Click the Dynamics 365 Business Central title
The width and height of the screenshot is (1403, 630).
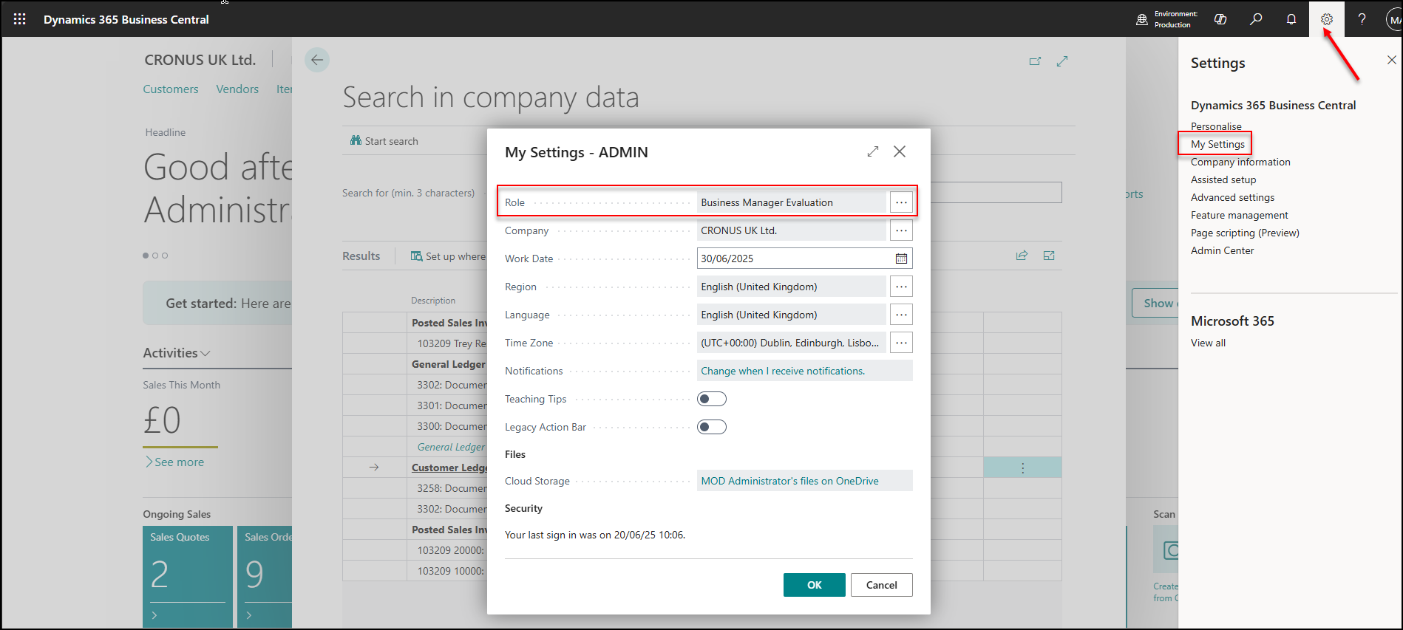[x=126, y=19]
